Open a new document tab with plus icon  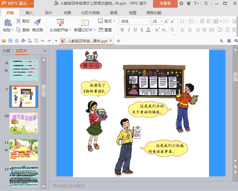119,41
